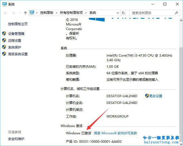
Task: Expand chevron after 所有控制面板项 breadcrumb
Action: click(86, 13)
